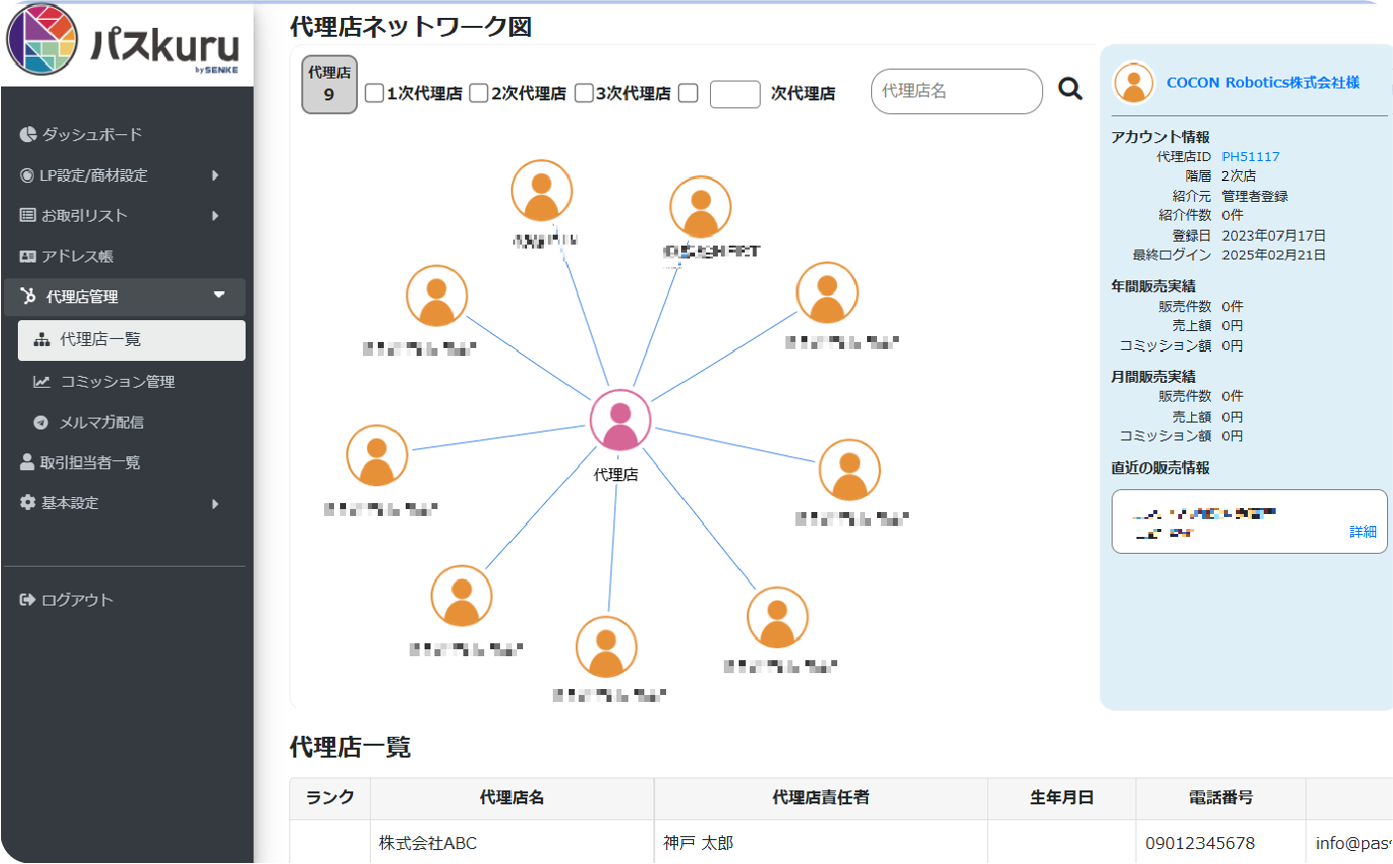Collapse the 代理店管理 dropdown arrow
Viewport: 1393px width, 864px height.
[219, 294]
